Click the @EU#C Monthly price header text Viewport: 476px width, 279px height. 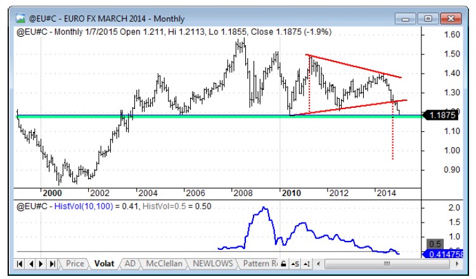point(174,32)
